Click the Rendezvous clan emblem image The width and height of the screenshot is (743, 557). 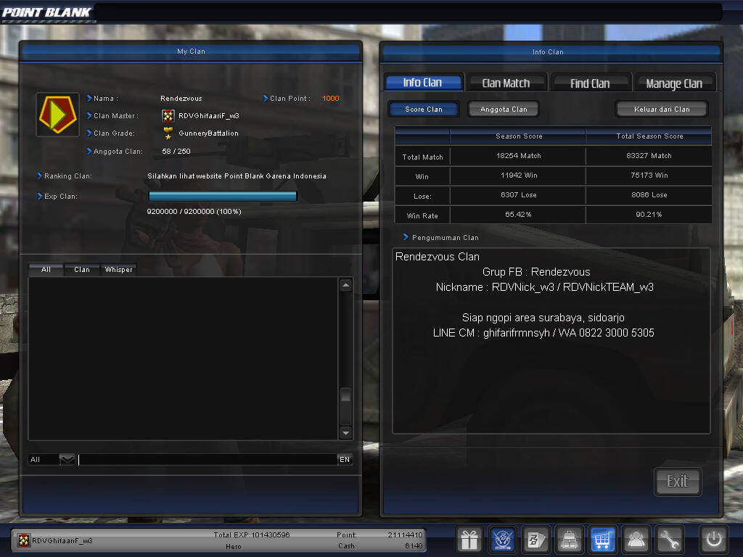point(58,115)
